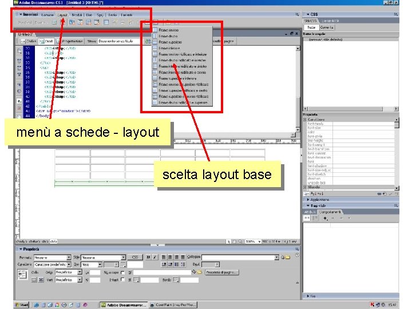Click Proprietà di pagina button

pos(222,272)
